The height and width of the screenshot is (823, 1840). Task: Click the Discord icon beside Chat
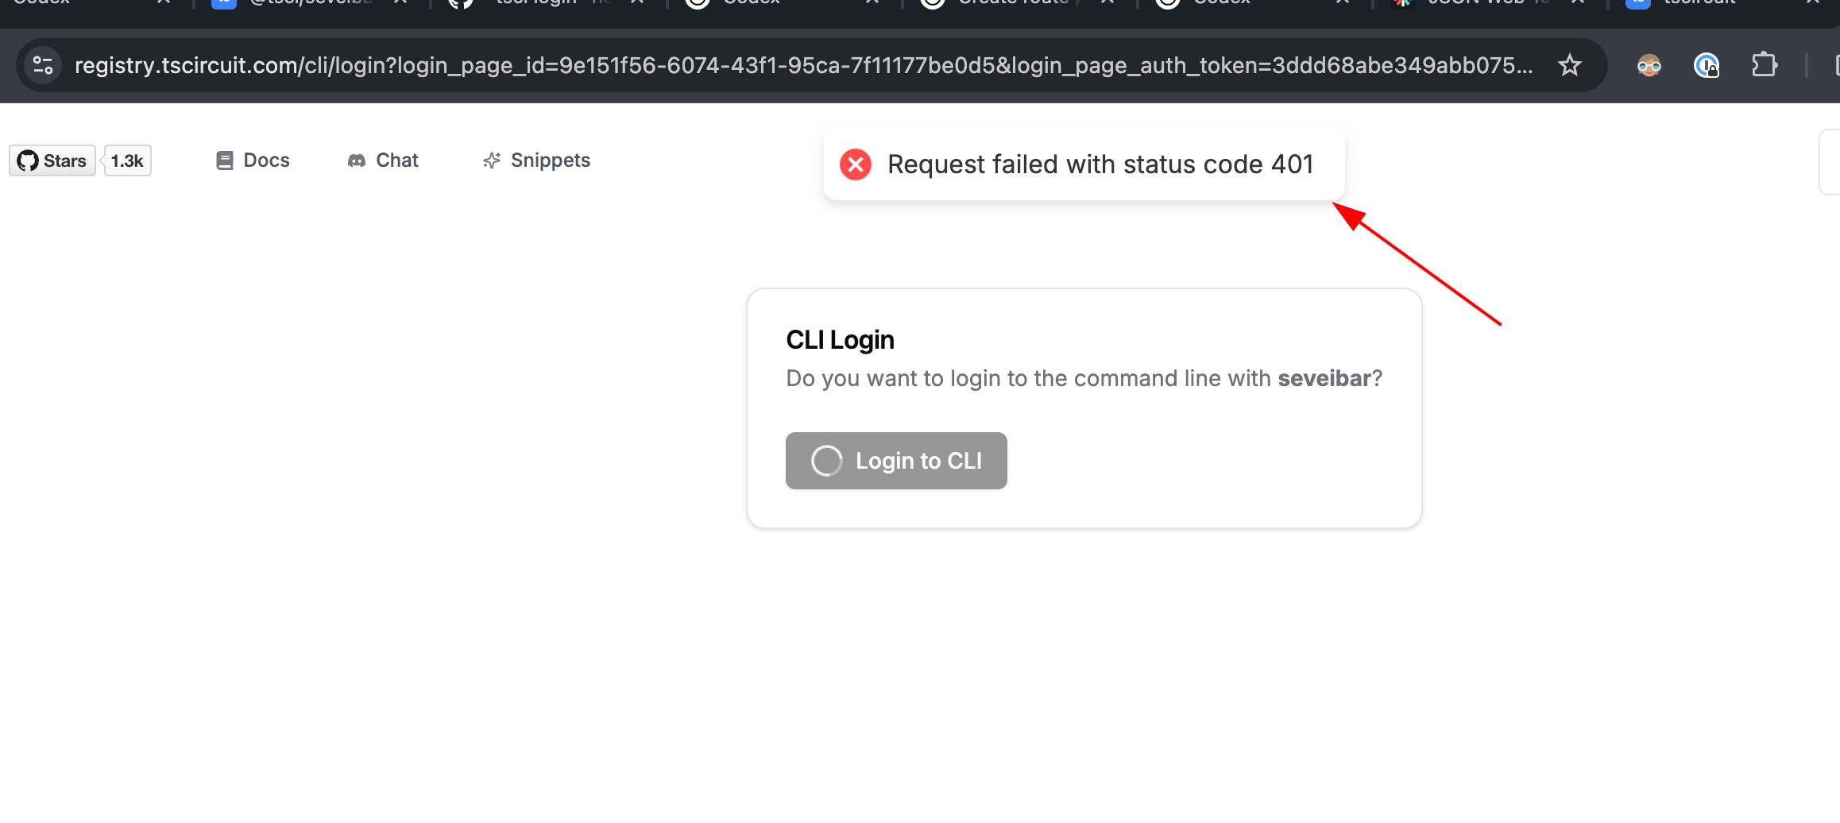point(357,160)
